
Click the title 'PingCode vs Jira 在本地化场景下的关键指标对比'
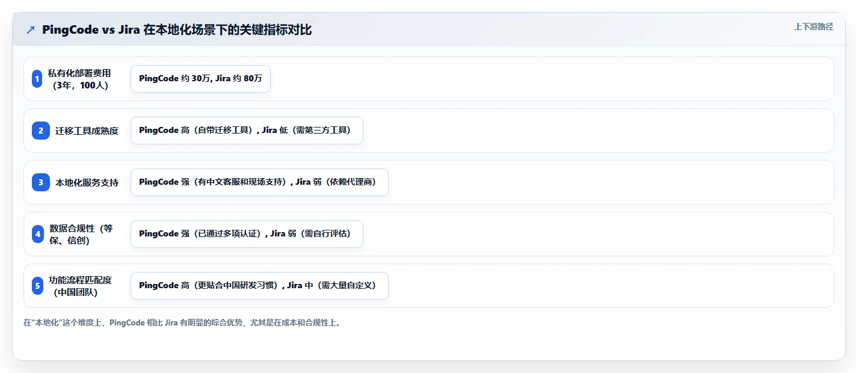pos(177,30)
